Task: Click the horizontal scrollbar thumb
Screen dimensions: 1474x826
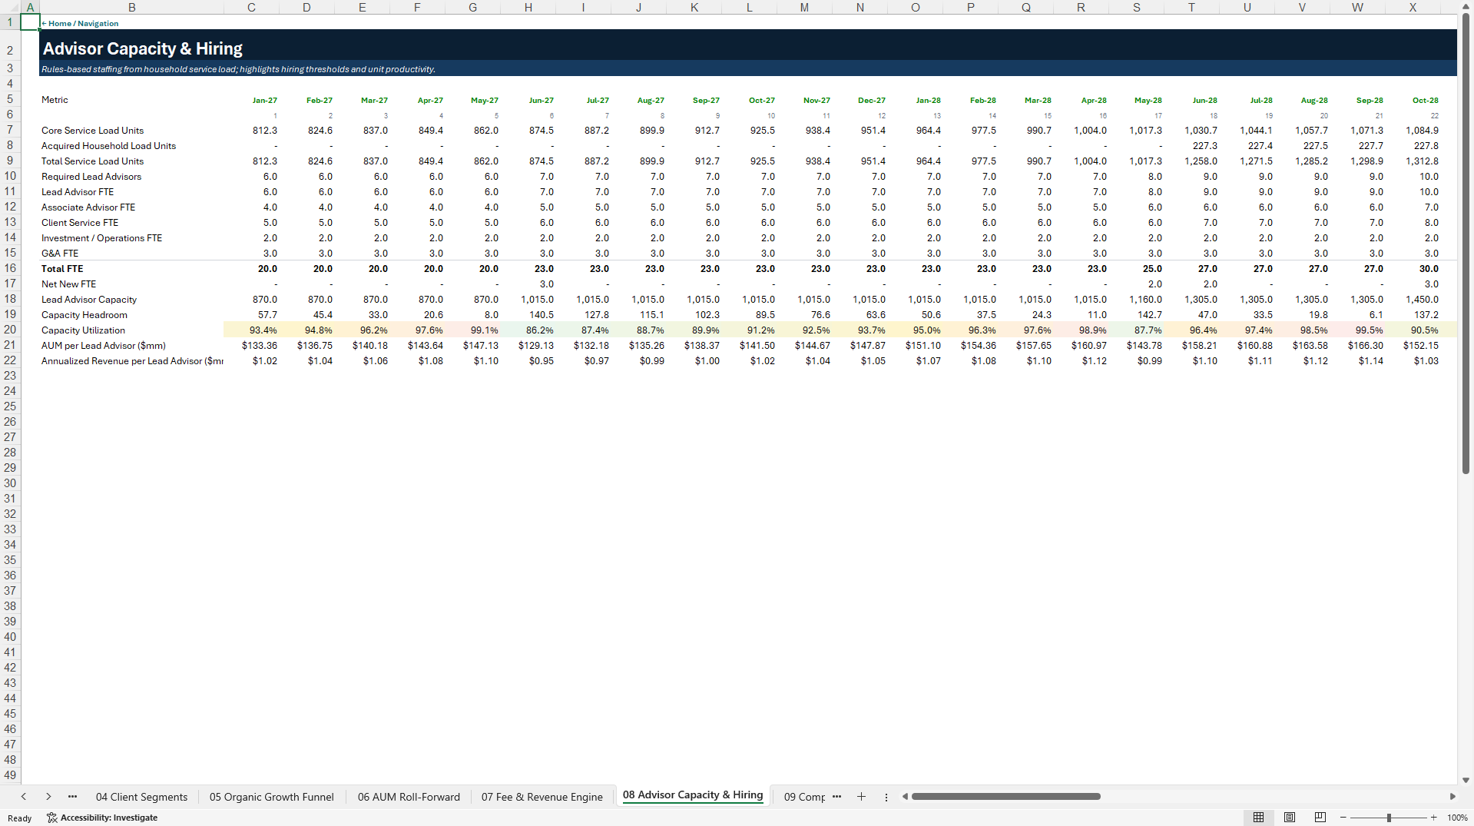Action: [1006, 797]
